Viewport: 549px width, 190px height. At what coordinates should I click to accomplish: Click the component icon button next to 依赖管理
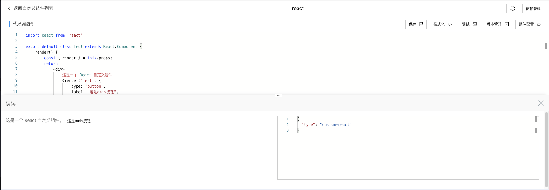[512, 9]
